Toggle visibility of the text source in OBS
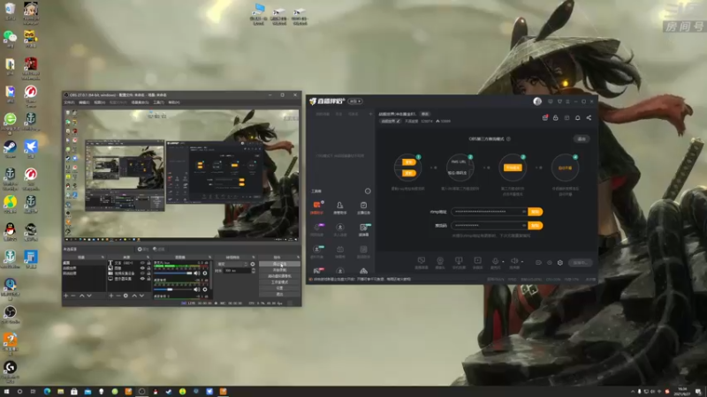This screenshot has width=707, height=397. (142, 263)
